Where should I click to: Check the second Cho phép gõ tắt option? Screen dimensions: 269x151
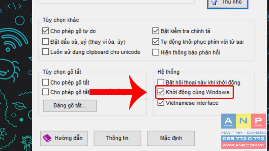[45, 92]
